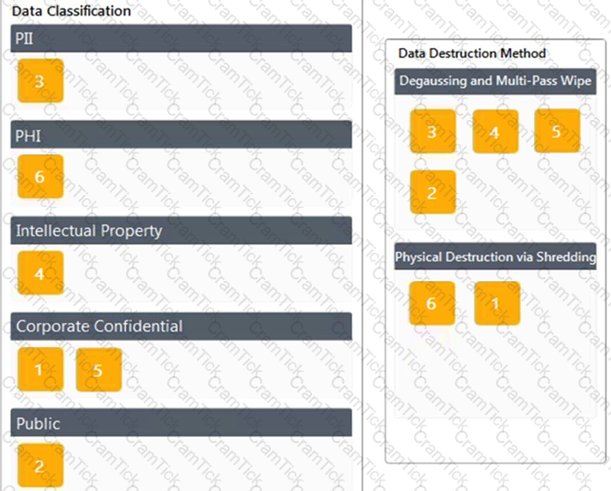Viewport: 611px width, 491px height.
Task: Select tile 6 in Physical Destruction via Shredding
Action: tap(432, 302)
